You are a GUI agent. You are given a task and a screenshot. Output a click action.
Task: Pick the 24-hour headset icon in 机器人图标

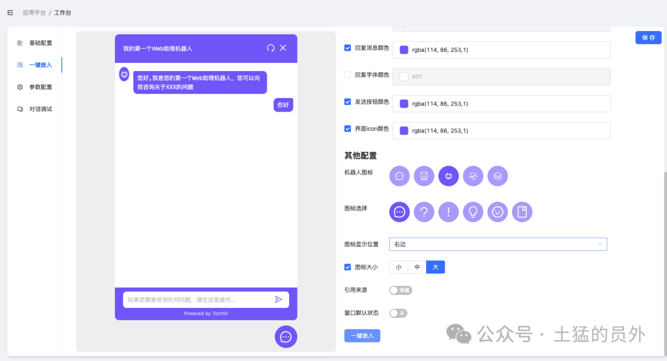click(x=473, y=176)
